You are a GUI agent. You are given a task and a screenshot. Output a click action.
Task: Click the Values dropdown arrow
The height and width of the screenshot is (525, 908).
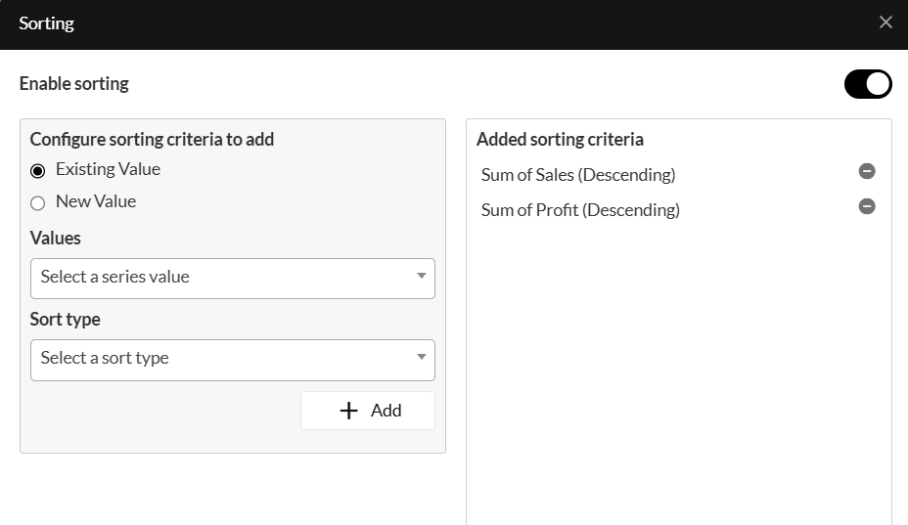[x=422, y=277]
